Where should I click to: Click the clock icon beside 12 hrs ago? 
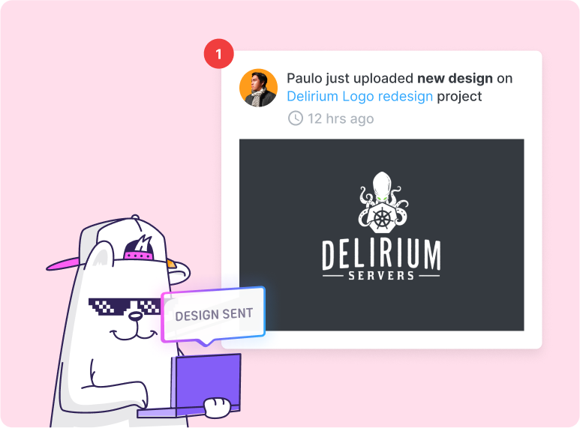(x=296, y=118)
